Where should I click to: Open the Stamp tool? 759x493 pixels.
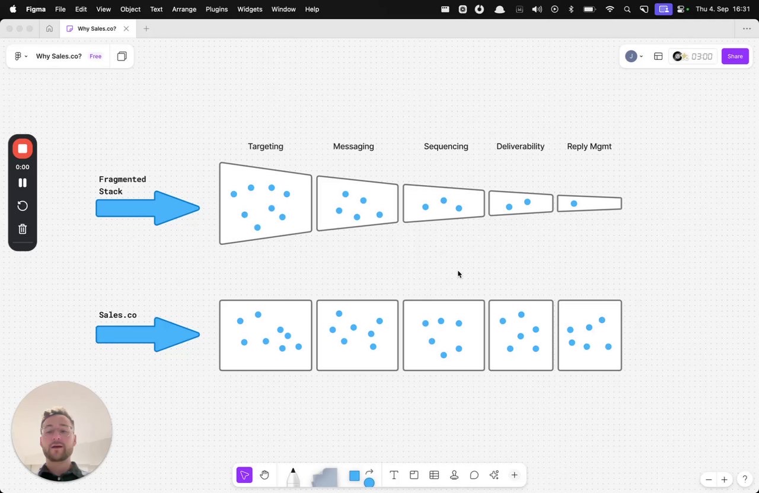pyautogui.click(x=454, y=475)
